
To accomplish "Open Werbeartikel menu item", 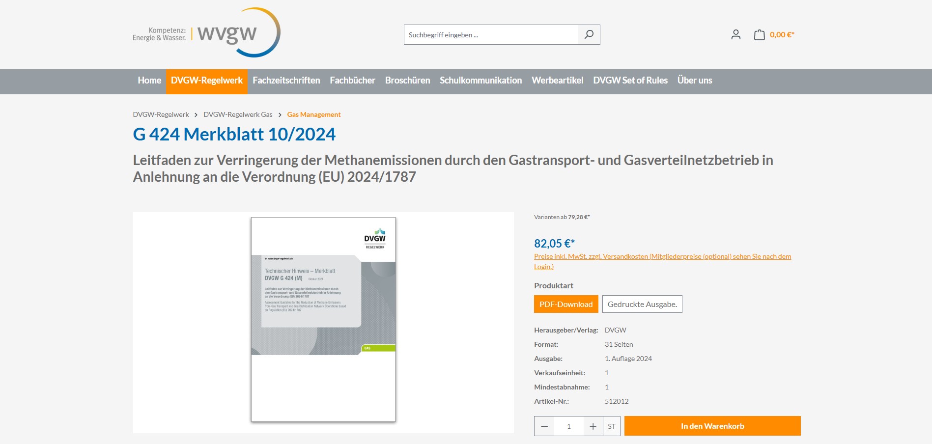I will tap(557, 81).
